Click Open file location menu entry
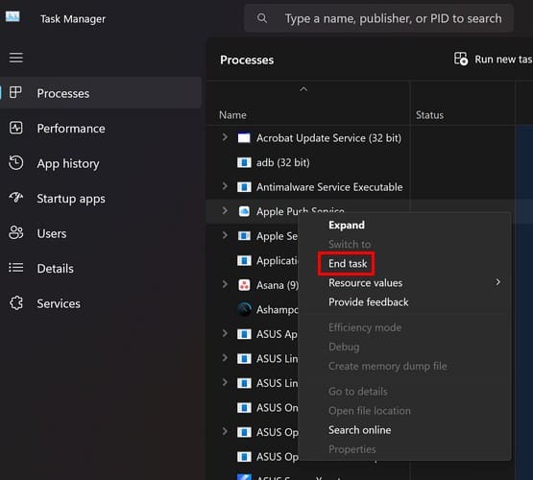533x480 pixels. tap(370, 411)
